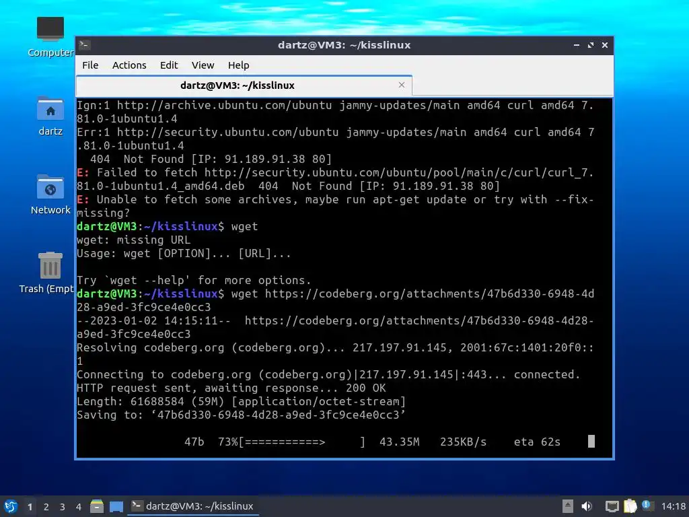Open the Network desktop icon
Image resolution: width=689 pixels, height=517 pixels.
[50, 195]
